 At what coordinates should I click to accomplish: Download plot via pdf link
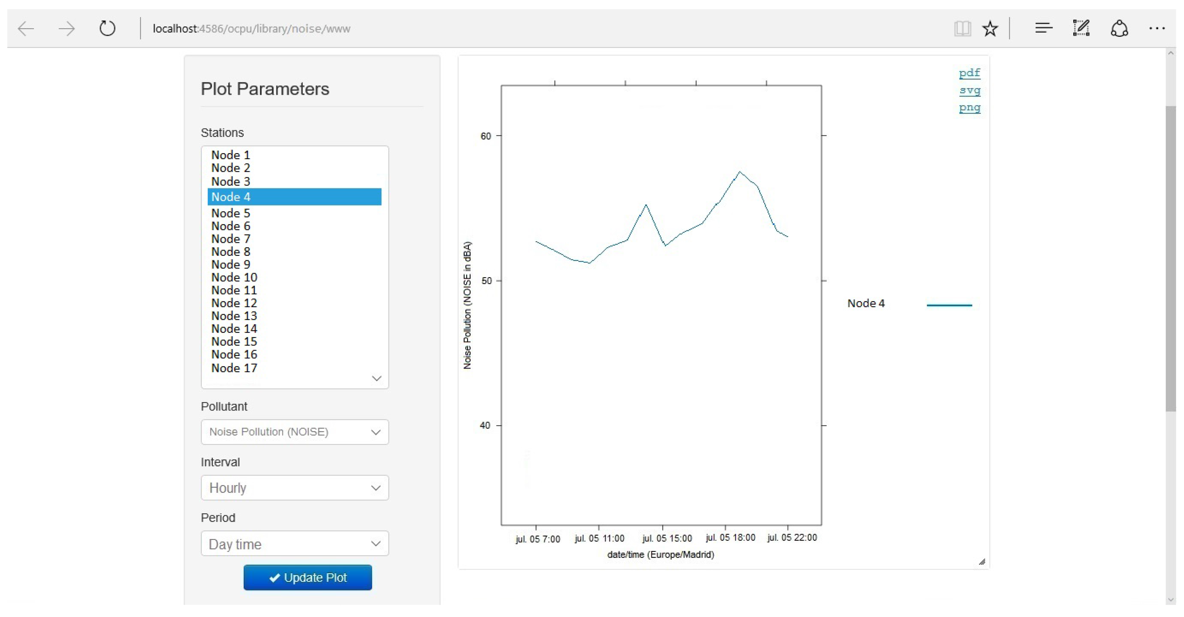969,73
